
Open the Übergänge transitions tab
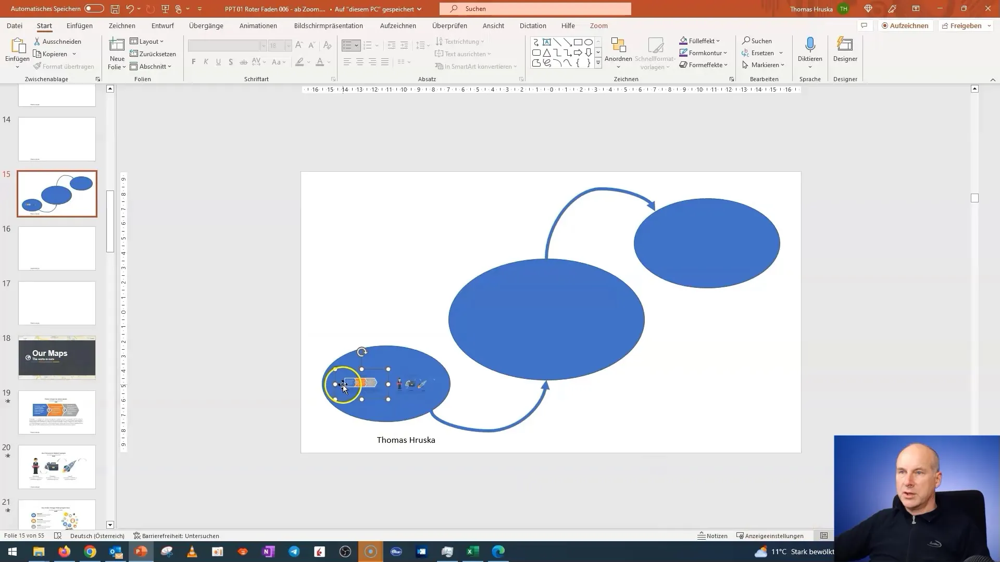pyautogui.click(x=205, y=25)
